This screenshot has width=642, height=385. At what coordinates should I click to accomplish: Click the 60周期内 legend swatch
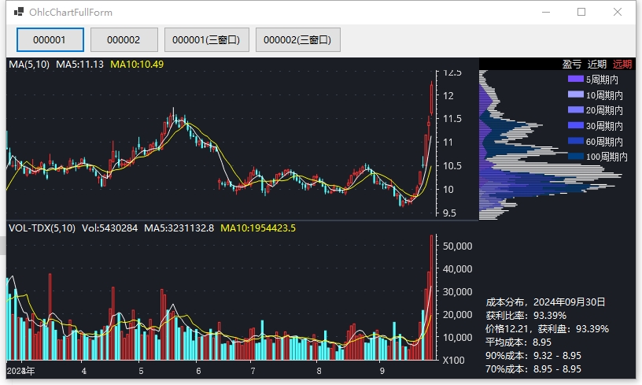(576, 141)
